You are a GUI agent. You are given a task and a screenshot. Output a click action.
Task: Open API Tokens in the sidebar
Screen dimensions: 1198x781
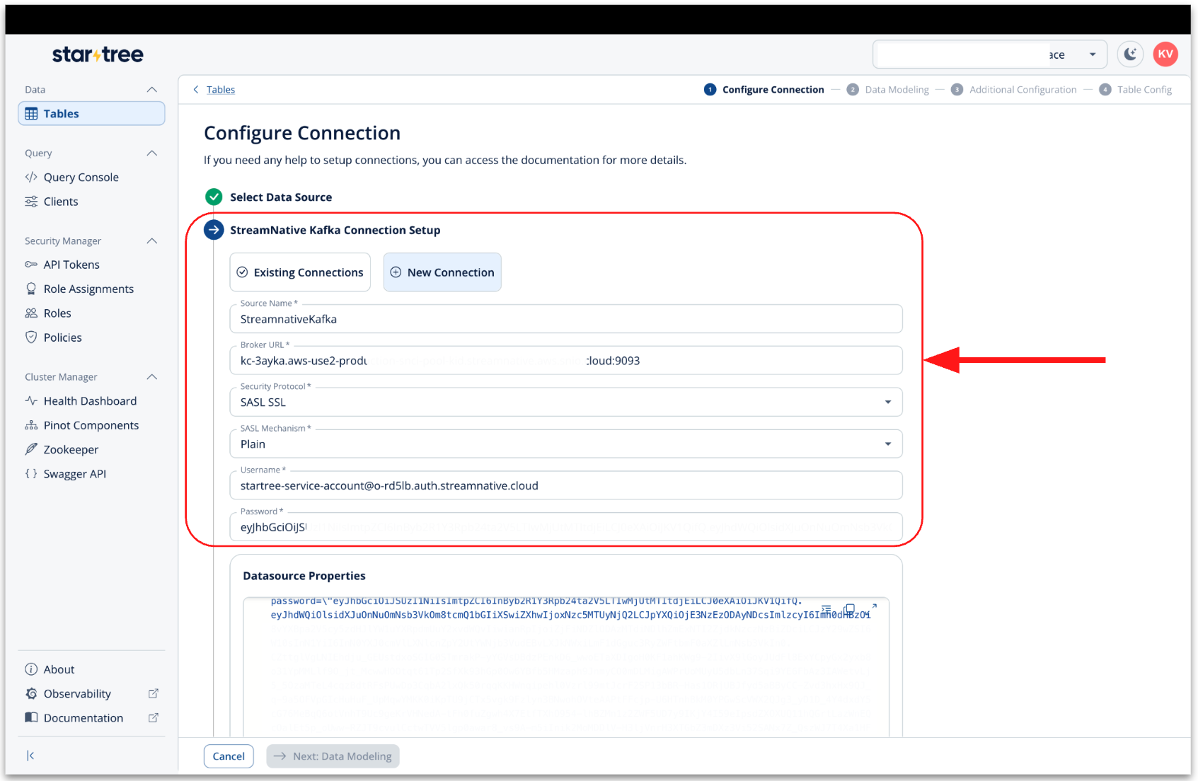pos(71,265)
